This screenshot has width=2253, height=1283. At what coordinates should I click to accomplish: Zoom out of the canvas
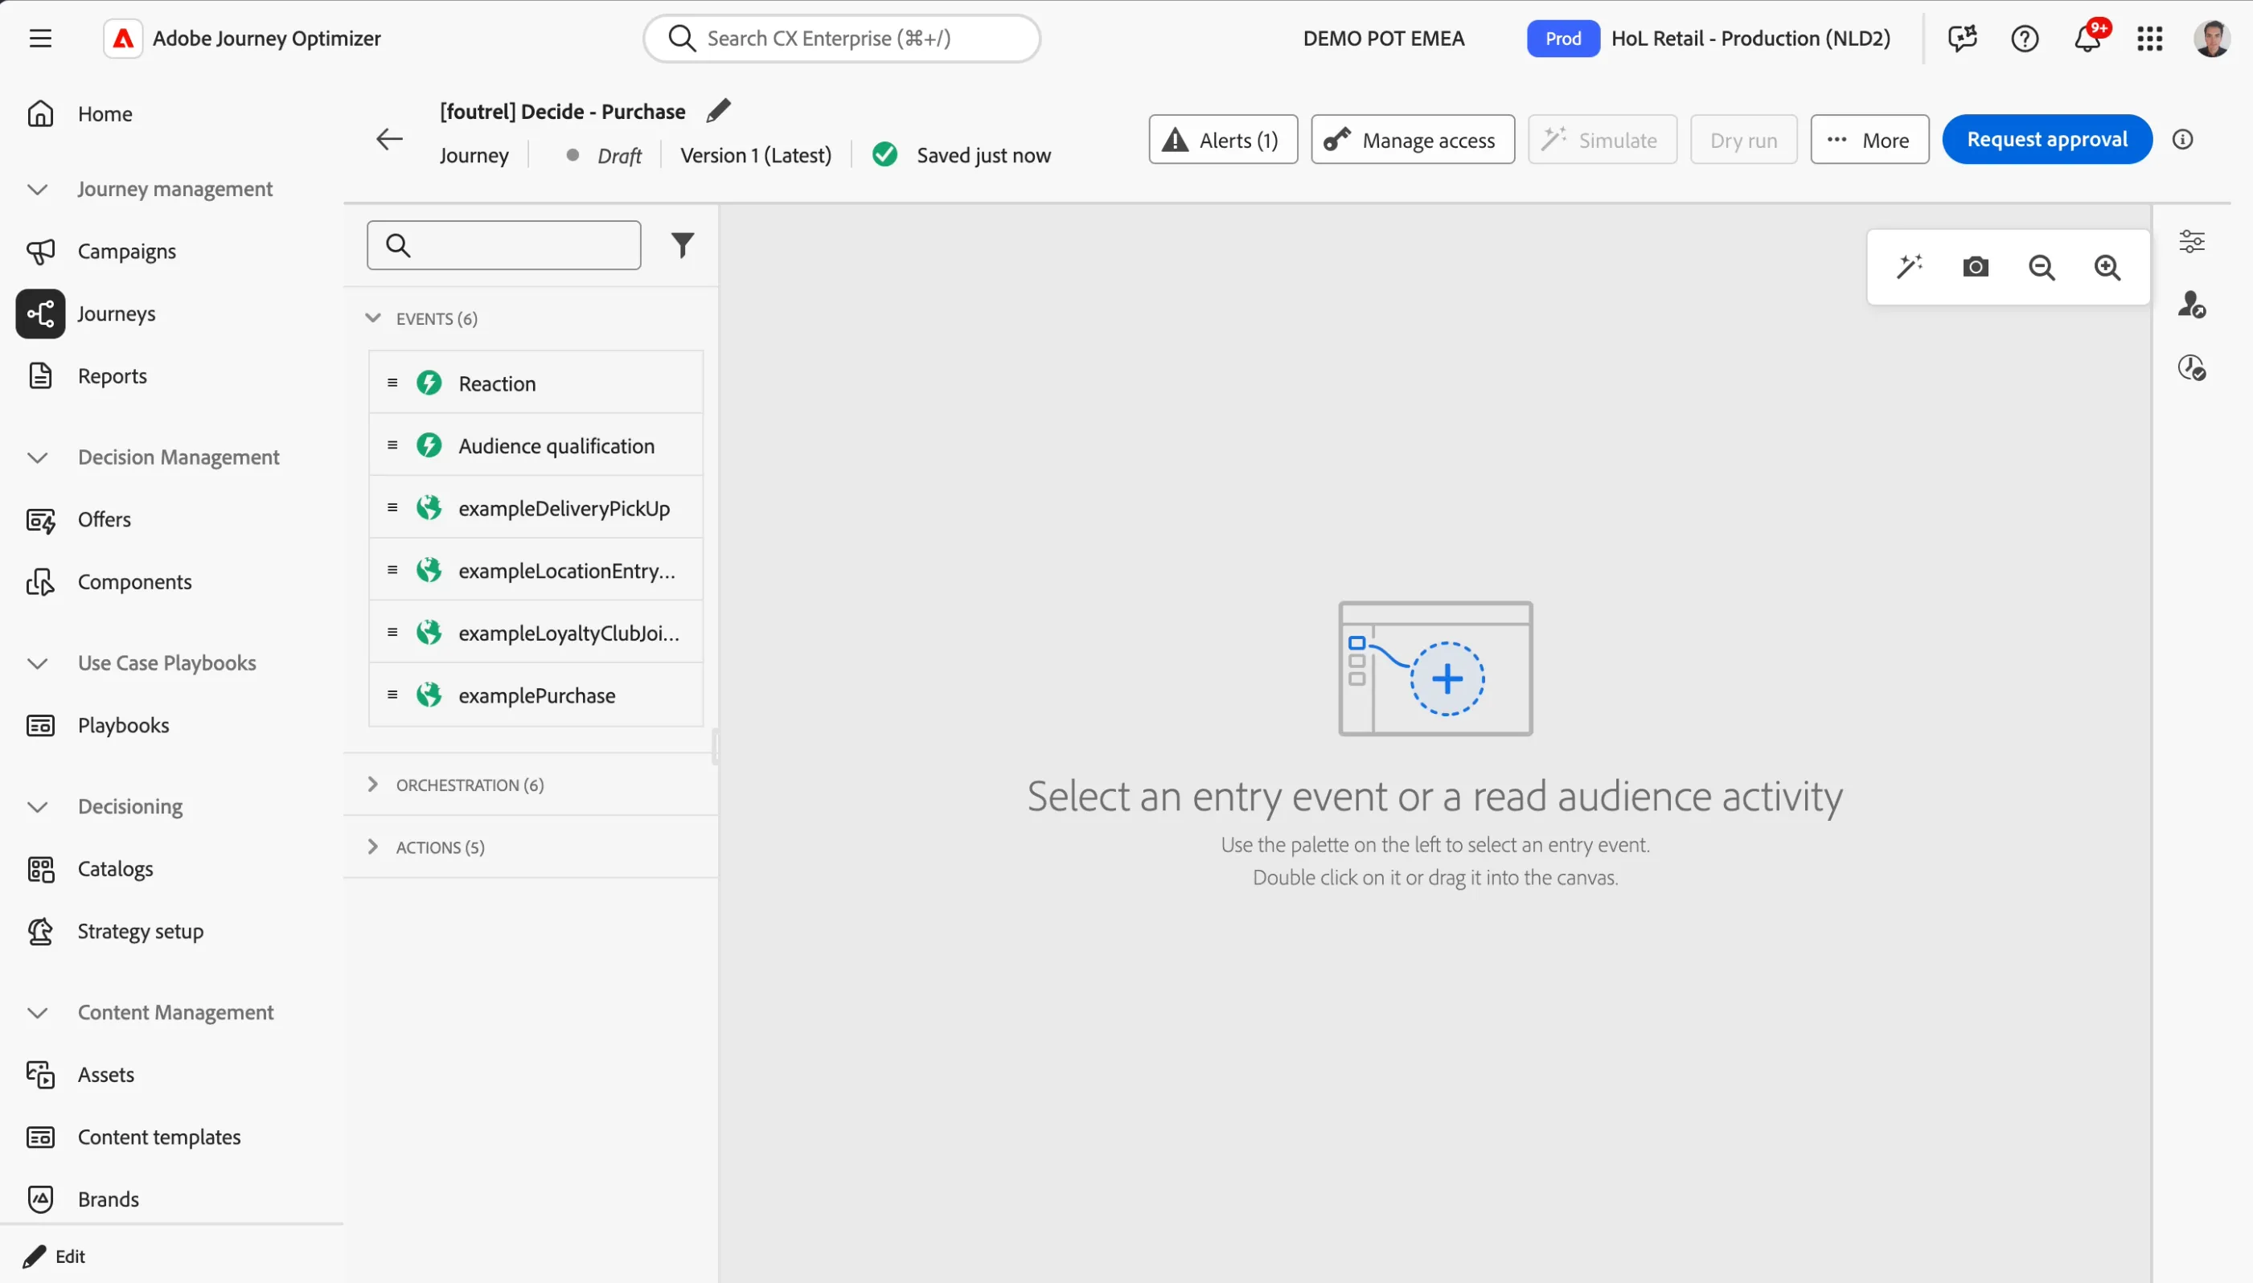[x=2042, y=267]
